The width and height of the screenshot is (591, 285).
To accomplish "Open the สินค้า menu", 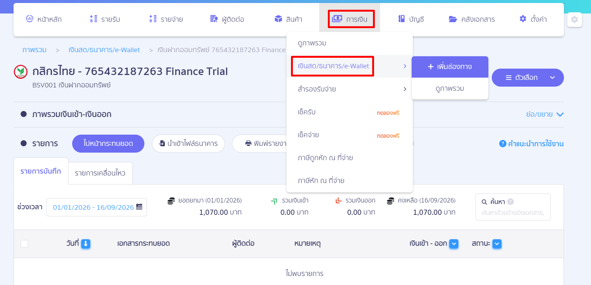I will coord(288,19).
